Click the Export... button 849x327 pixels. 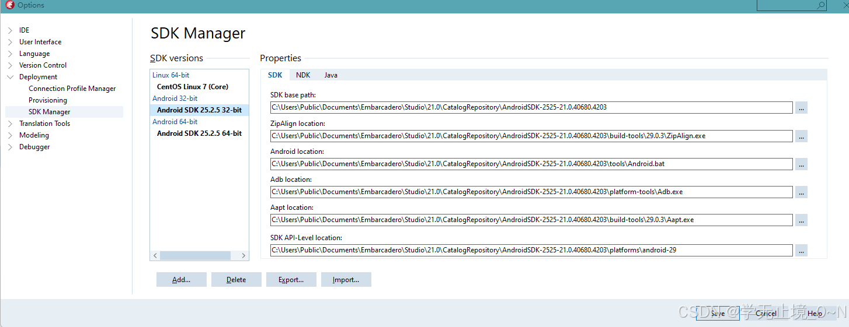tap(291, 280)
